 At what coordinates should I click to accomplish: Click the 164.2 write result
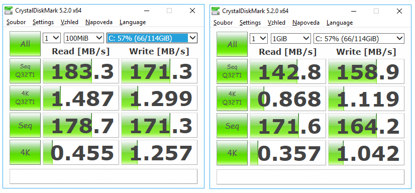366,126
